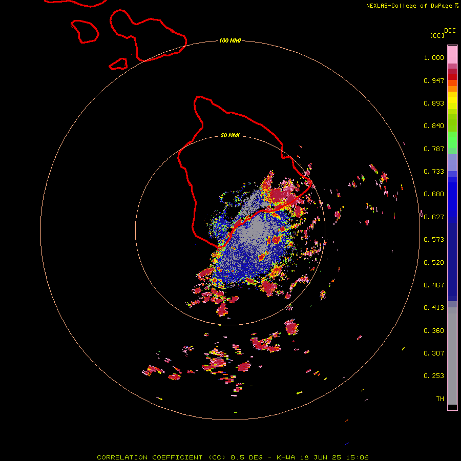This screenshot has width=461, height=461.
Task: Click the 0.253 scale value
Action: pyautogui.click(x=434, y=376)
